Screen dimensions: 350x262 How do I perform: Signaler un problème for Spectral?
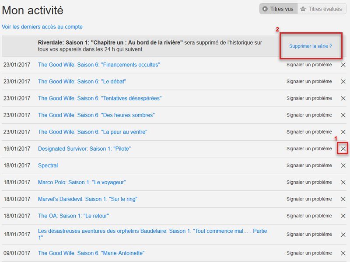(x=309, y=165)
